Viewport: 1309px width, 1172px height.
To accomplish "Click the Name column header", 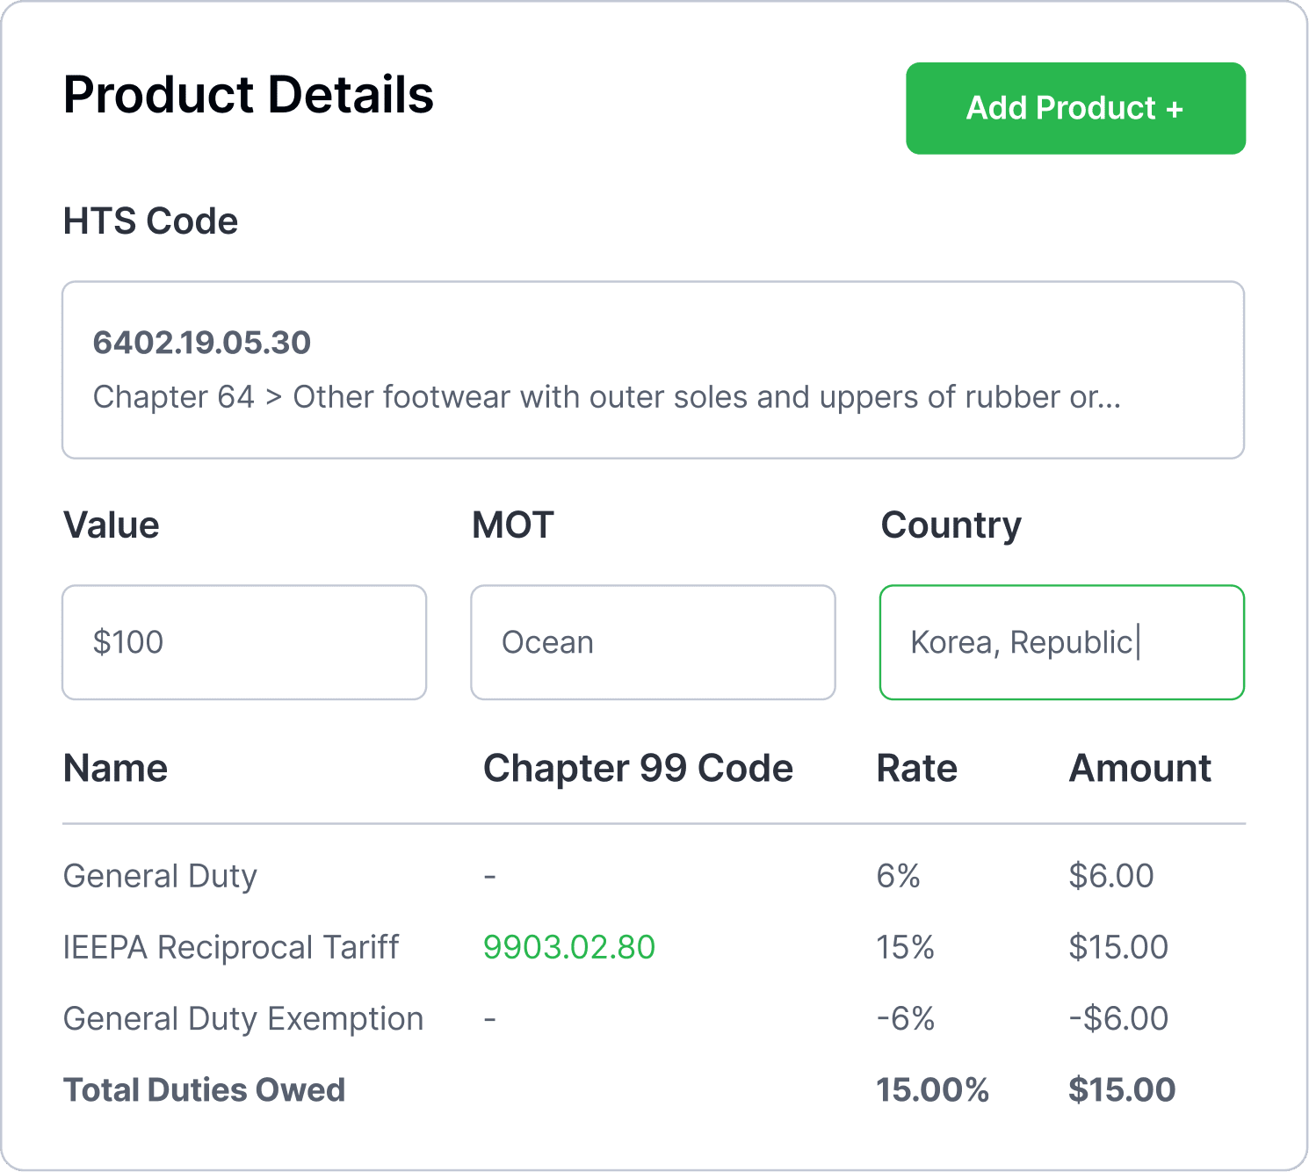I will click(115, 768).
